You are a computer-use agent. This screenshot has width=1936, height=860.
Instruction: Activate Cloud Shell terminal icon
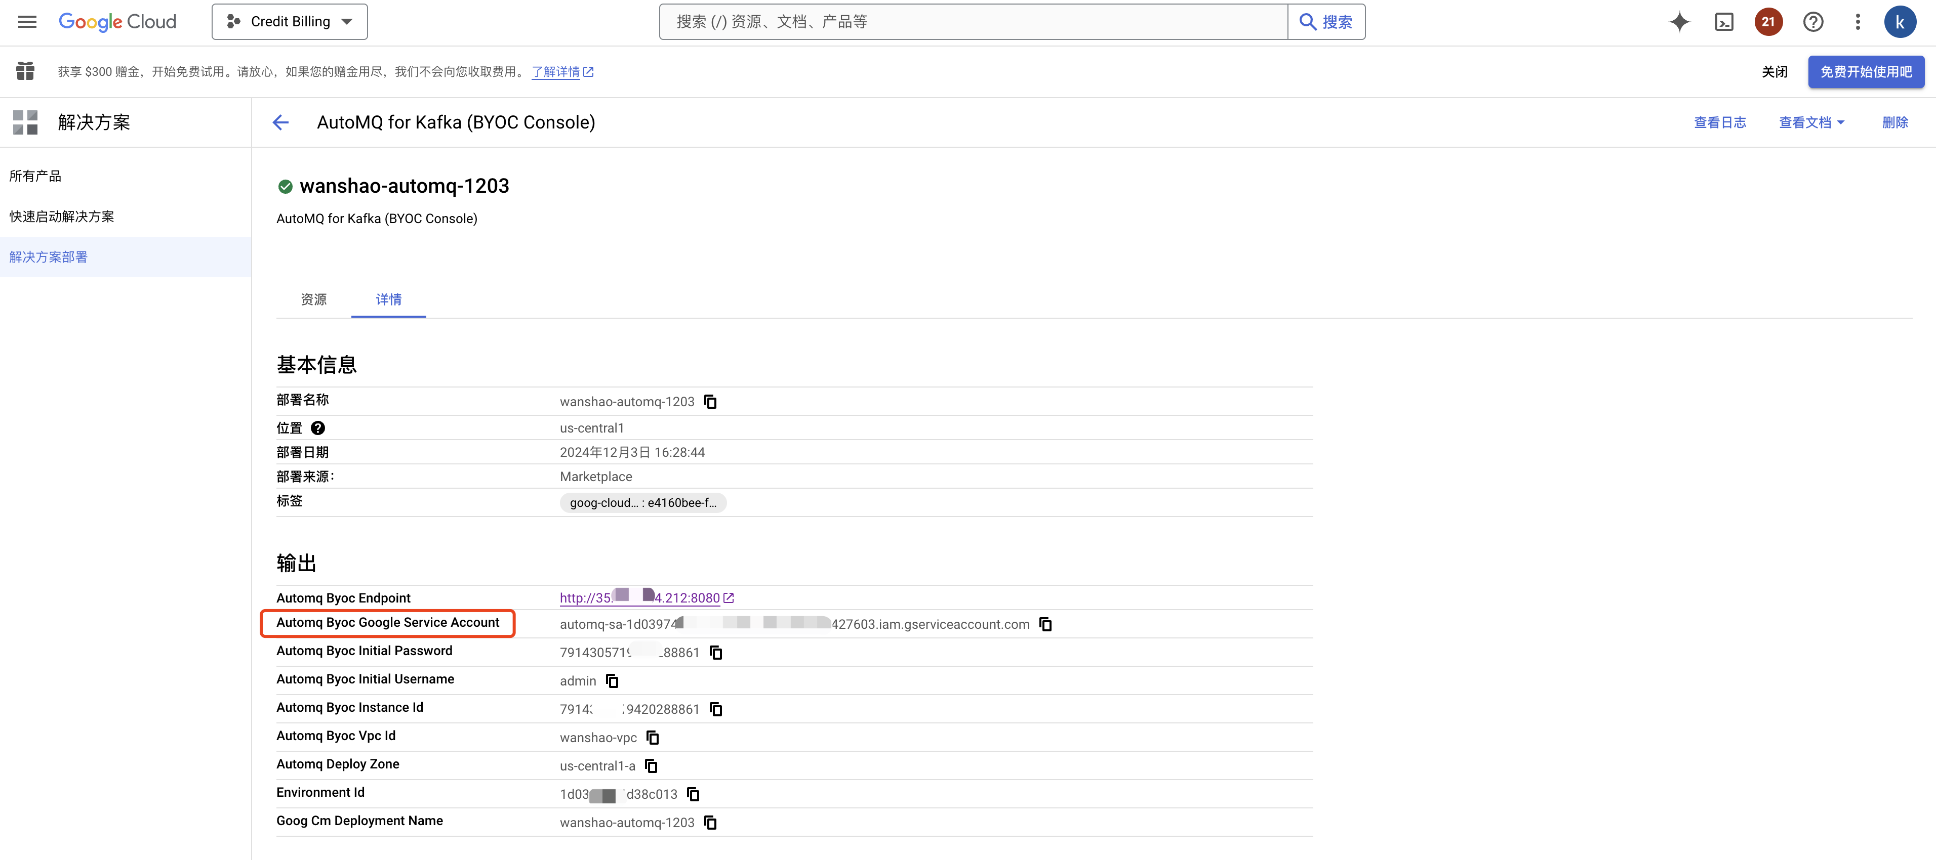1724,22
